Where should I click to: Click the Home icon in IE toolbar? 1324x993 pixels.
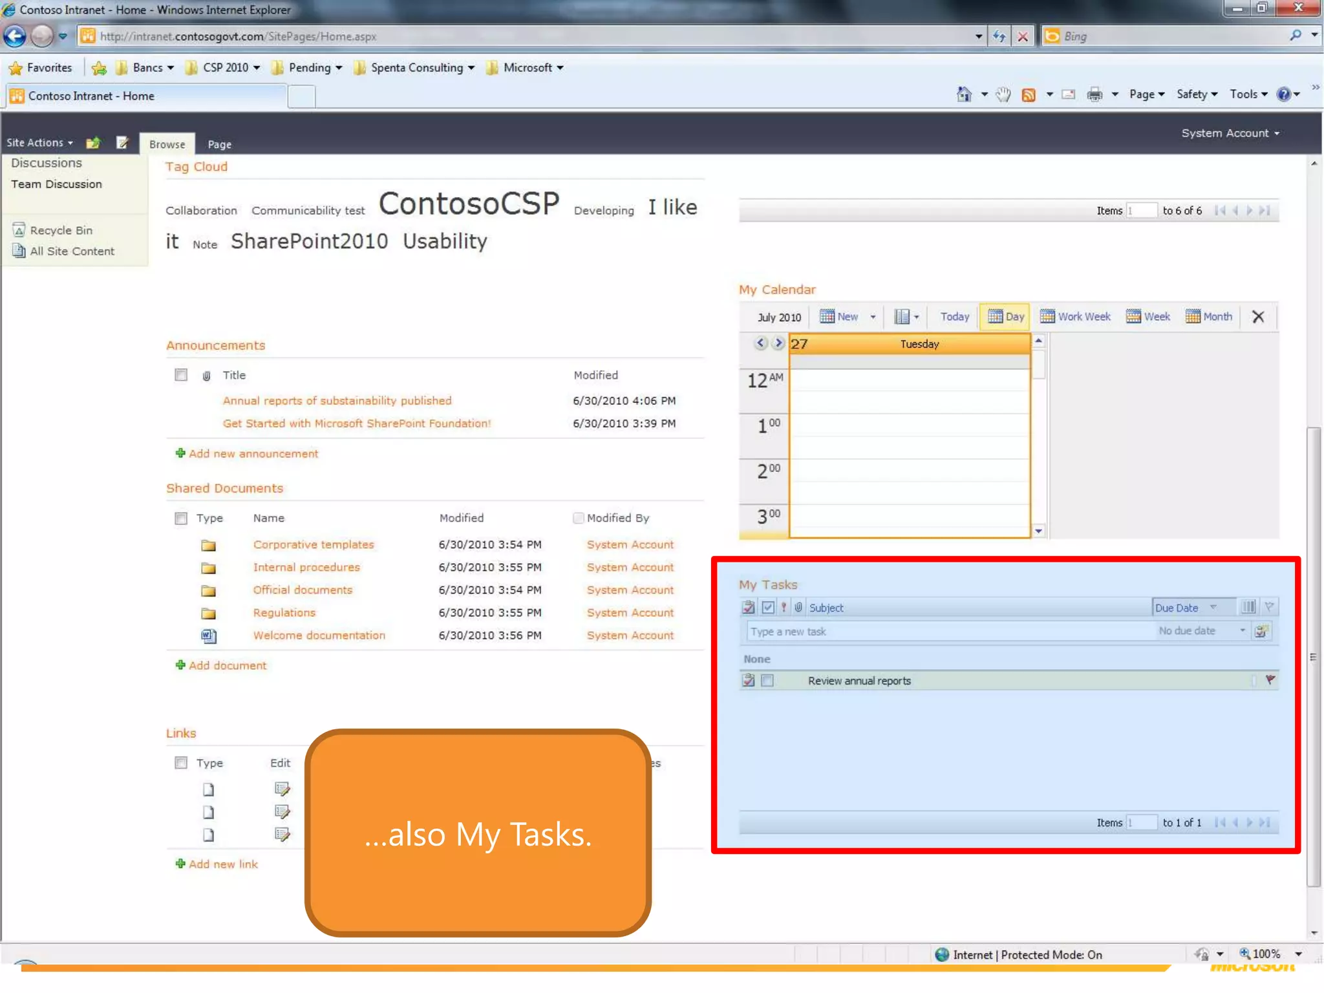point(963,94)
